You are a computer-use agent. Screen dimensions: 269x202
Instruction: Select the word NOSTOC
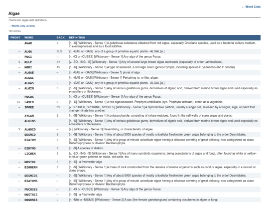[x=30, y=162]
